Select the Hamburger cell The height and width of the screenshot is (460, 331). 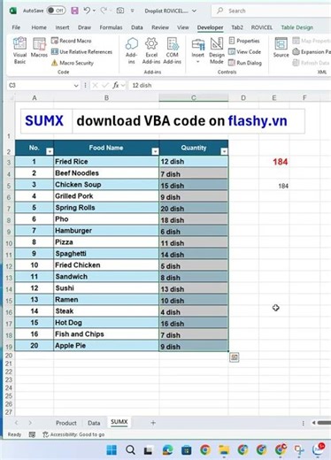pyautogui.click(x=106, y=231)
